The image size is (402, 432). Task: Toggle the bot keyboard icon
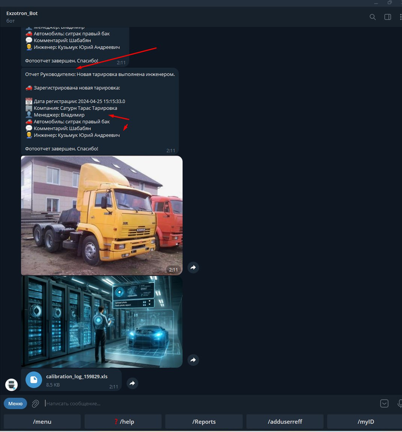tap(385, 403)
